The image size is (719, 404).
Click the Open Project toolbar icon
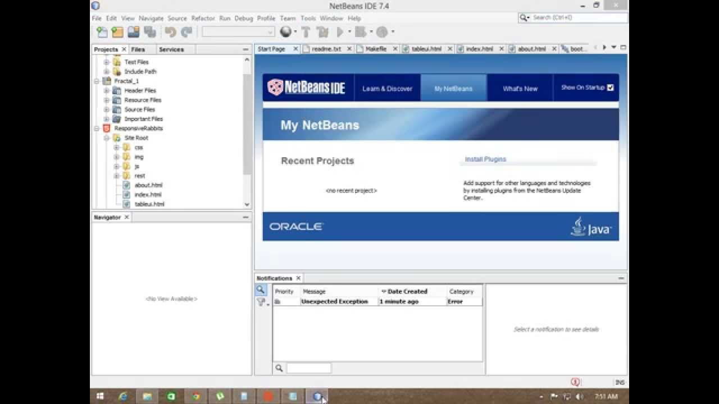(x=133, y=33)
